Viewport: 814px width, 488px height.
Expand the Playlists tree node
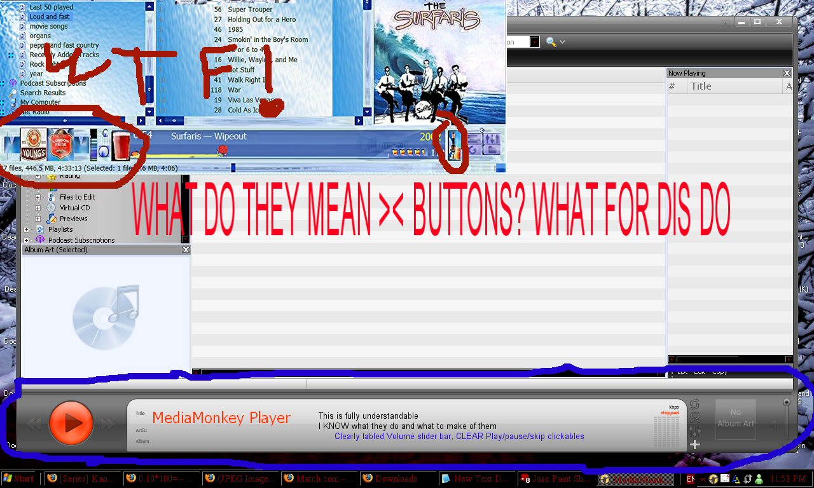(x=26, y=229)
